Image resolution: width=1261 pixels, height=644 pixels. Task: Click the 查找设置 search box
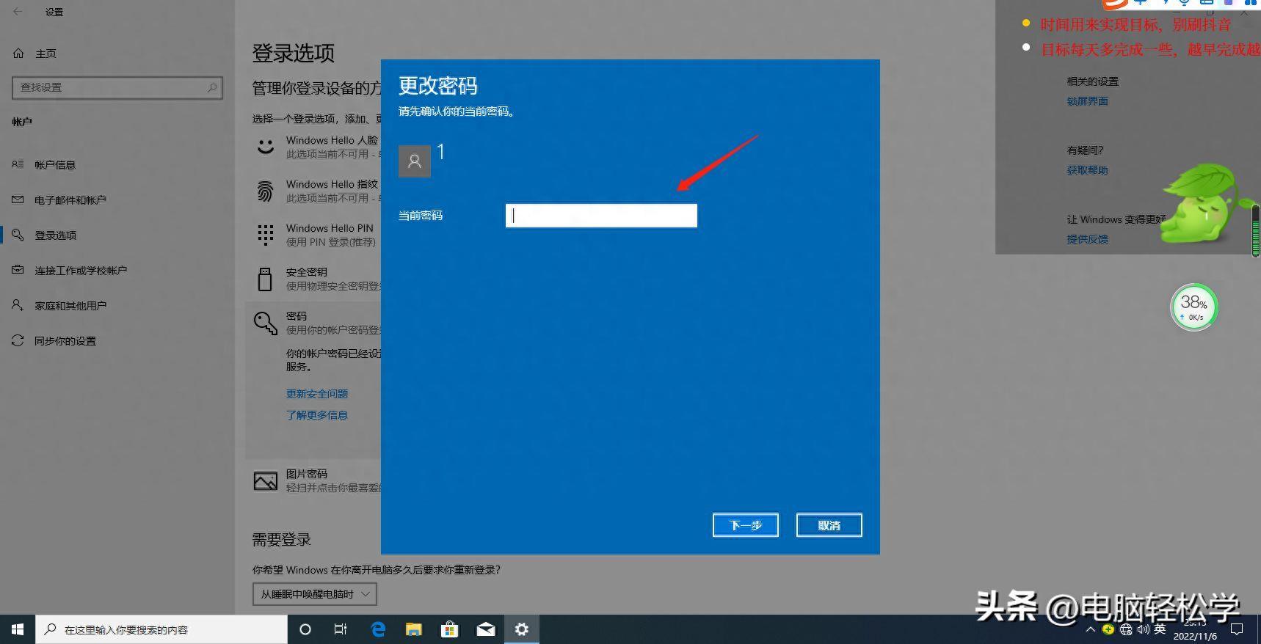[117, 87]
